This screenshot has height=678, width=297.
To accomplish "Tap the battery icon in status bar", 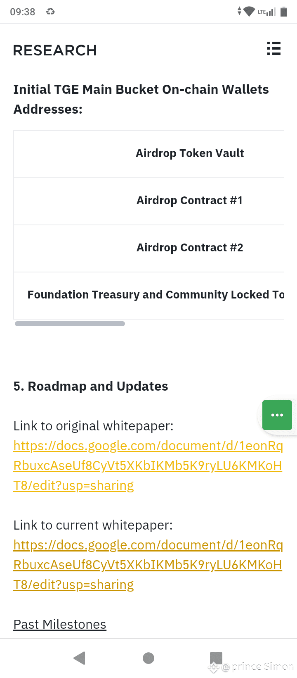I will (284, 12).
